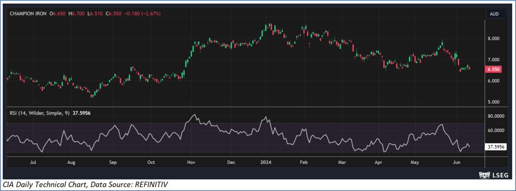Click the Sep label on time axis
This screenshot has width=516, height=191.
click(113, 162)
